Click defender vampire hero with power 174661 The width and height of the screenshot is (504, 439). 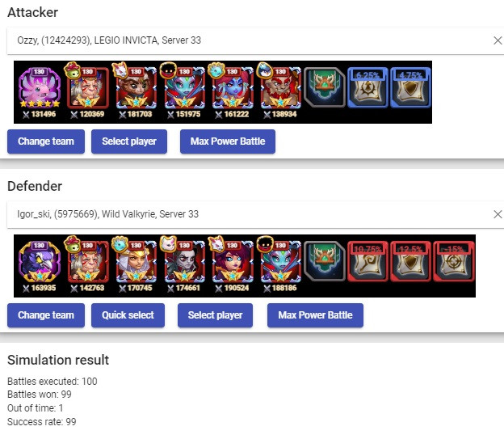184,261
